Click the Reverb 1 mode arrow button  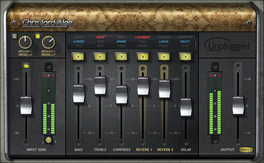[x=143, y=57]
